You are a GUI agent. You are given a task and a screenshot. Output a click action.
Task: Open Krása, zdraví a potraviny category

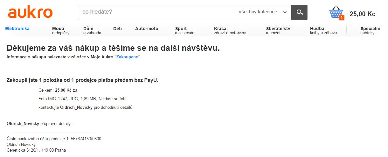(230, 30)
